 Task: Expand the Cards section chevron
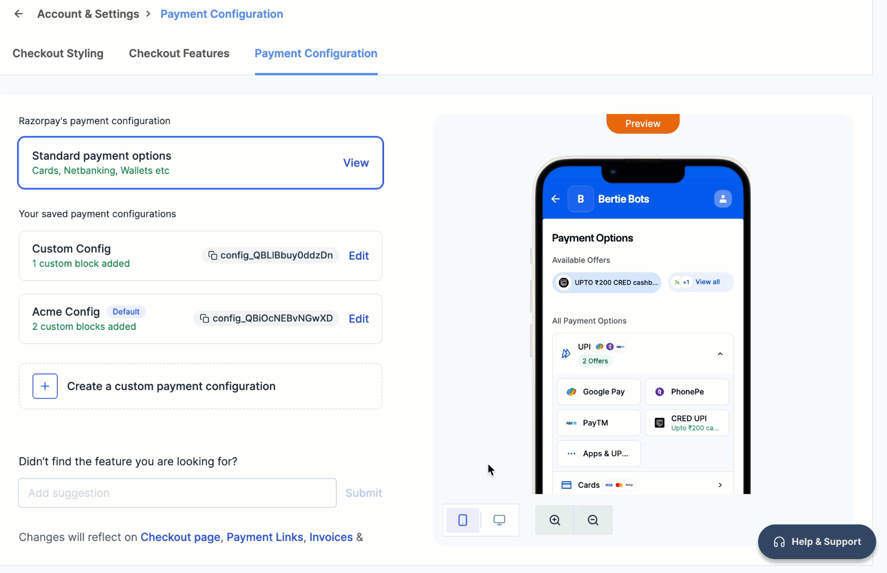[720, 485]
